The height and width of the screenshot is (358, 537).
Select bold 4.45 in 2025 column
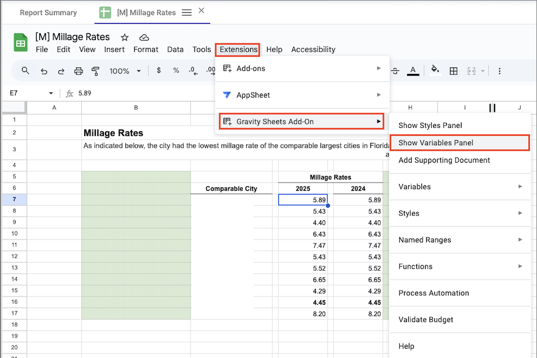click(x=302, y=302)
